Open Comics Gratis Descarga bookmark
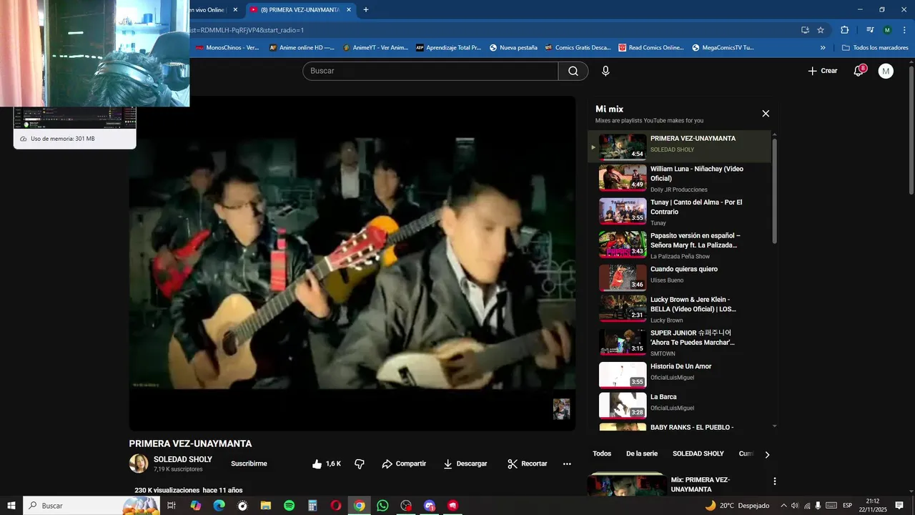 [x=578, y=48]
